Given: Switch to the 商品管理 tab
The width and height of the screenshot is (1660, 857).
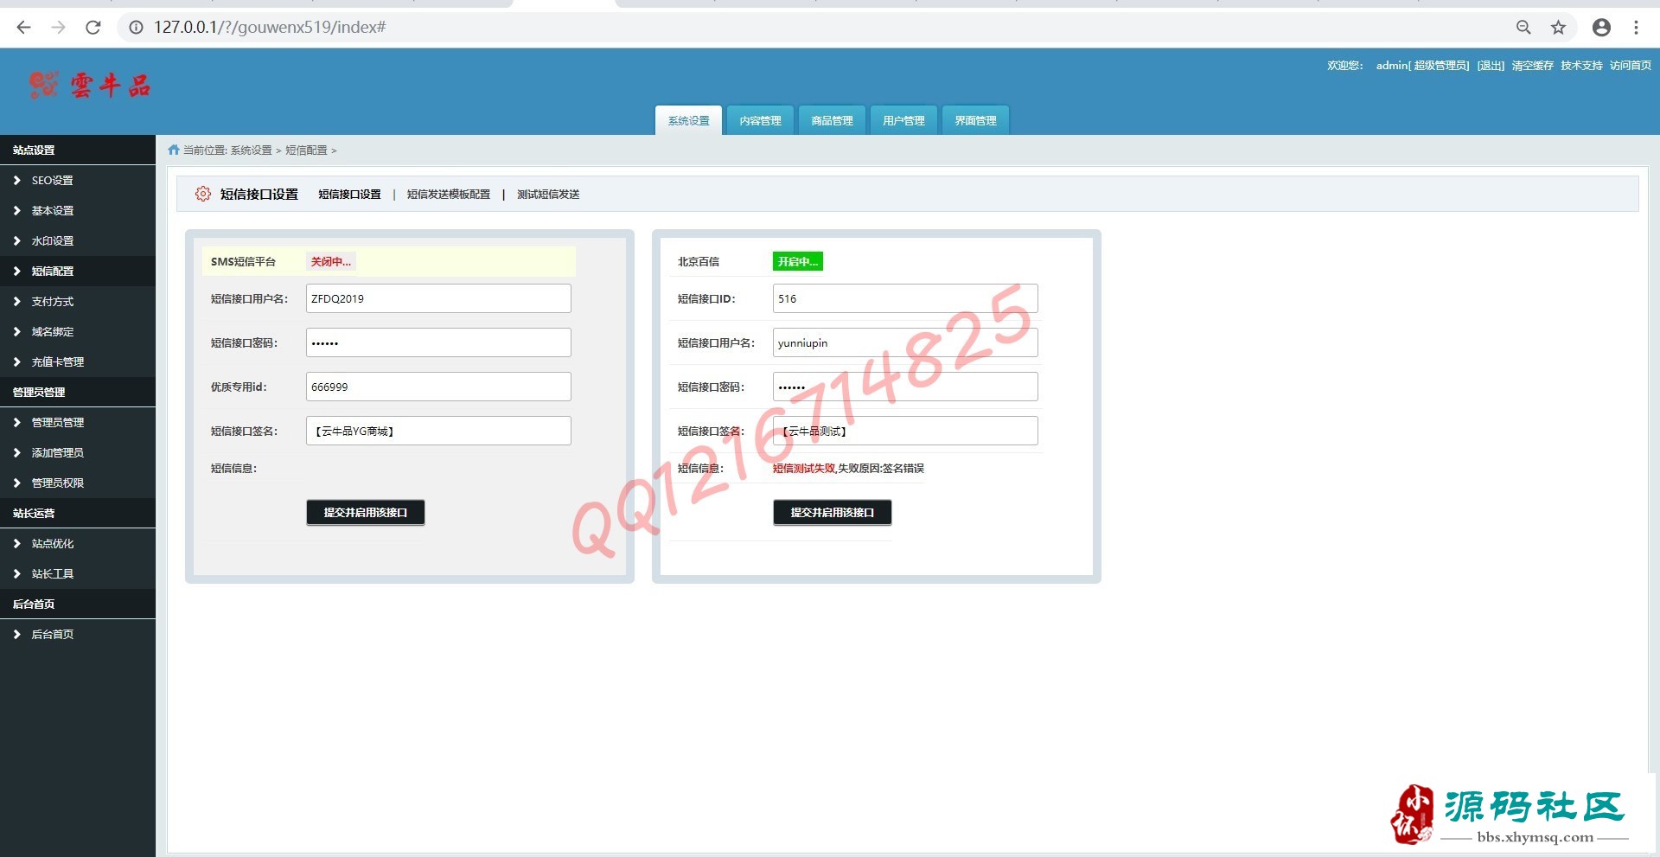Looking at the screenshot, I should 832,120.
